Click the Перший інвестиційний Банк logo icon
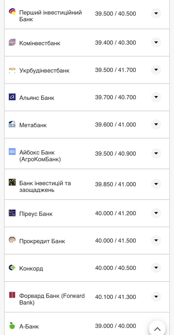The image size is (174, 335). click(x=12, y=12)
